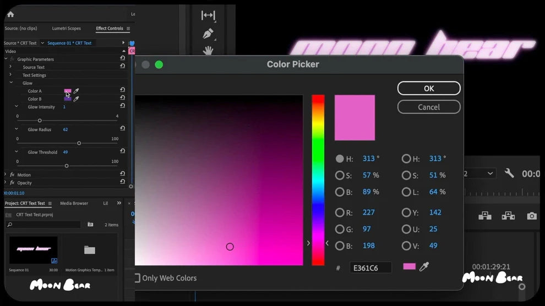Open the Media Browser tab
The image size is (545, 306).
coord(74,203)
